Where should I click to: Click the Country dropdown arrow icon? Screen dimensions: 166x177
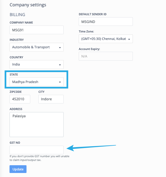pos(60,65)
